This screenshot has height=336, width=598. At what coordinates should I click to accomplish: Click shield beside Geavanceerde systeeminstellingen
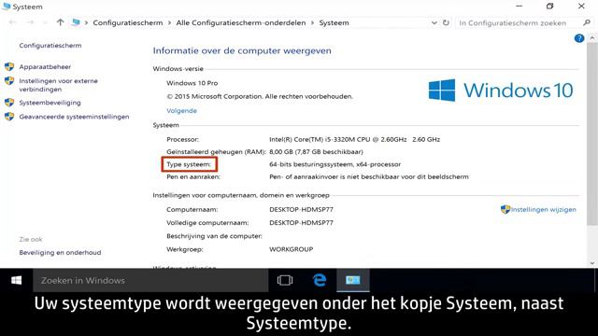9,117
